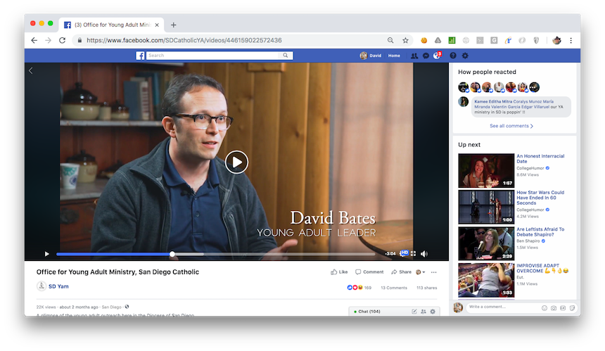Viewport: 605px width, 351px height.
Task: Open SD Yam page link
Action: (58, 286)
